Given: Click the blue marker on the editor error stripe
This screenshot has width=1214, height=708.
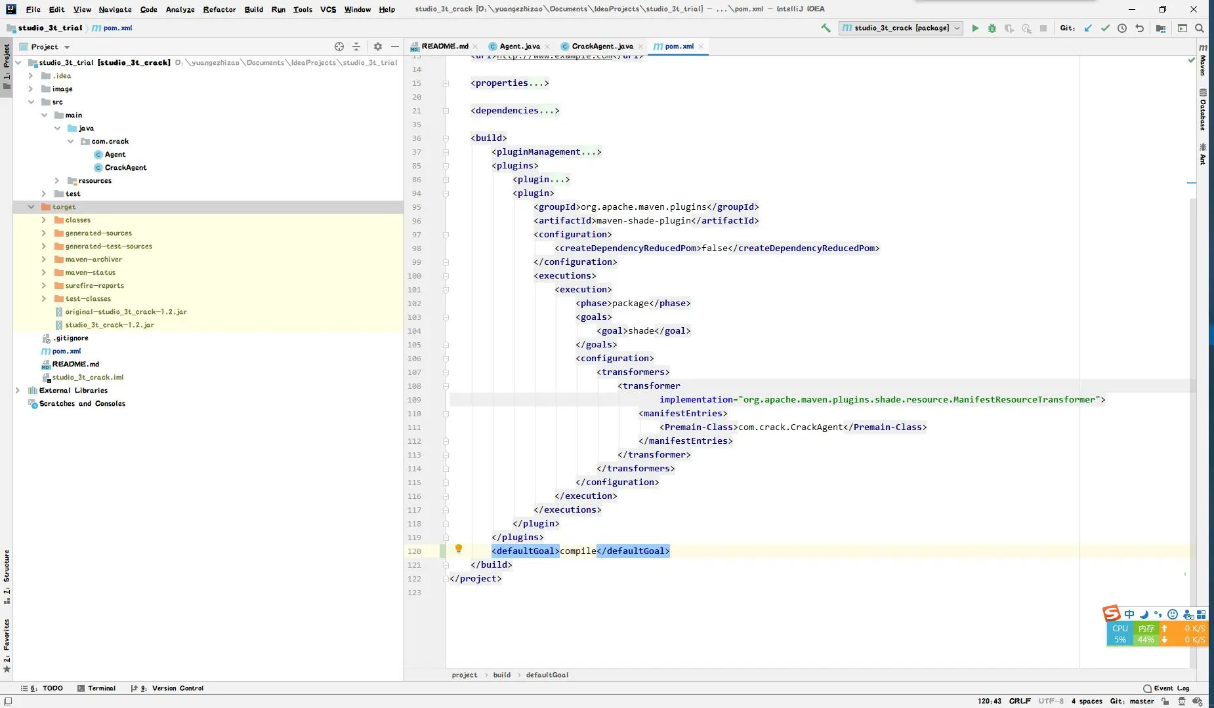Looking at the screenshot, I should tap(1192, 183).
